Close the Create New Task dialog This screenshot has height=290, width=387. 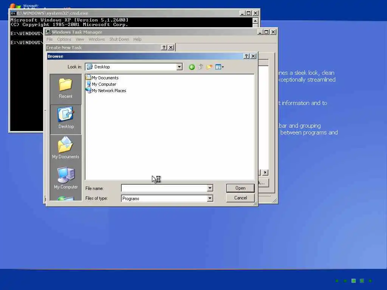171,47
